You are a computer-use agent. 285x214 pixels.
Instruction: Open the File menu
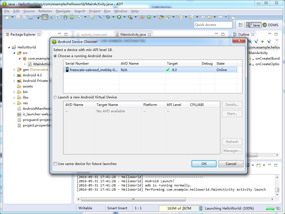7,11
